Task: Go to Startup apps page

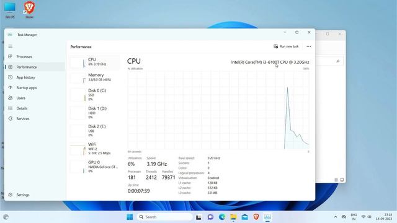Action: point(35,88)
